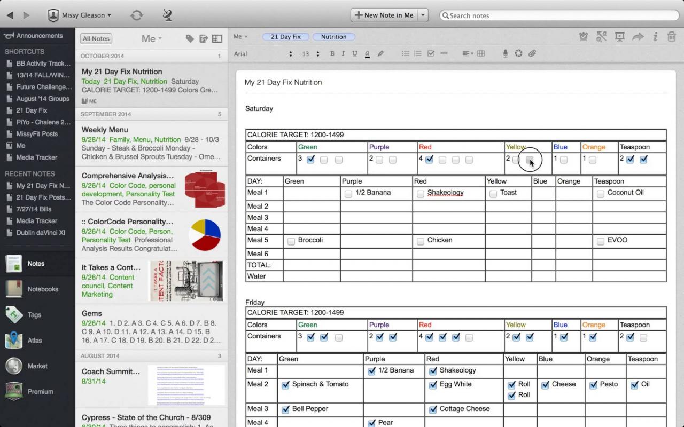Click the Search notes field
Screen dimensions: 684x427
point(559,15)
